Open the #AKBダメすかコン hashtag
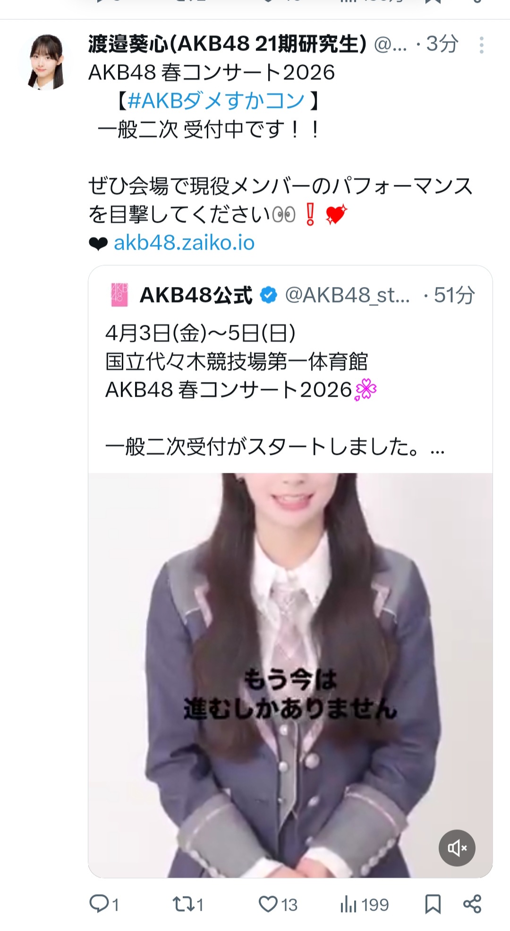The height and width of the screenshot is (931, 510). [216, 100]
